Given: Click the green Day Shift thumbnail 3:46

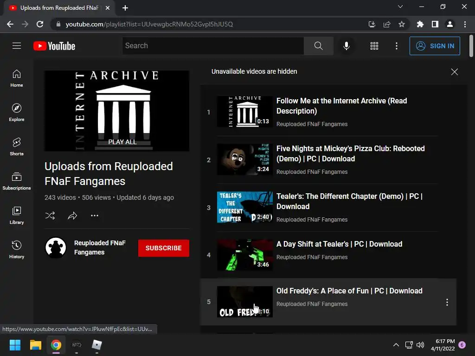Looking at the screenshot, I should [x=245, y=254].
